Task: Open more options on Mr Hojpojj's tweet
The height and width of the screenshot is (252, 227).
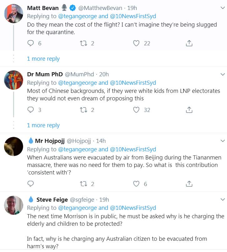Action: pyautogui.click(x=223, y=141)
